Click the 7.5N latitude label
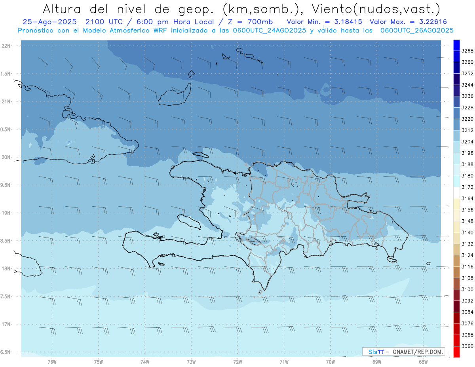 click(6, 297)
